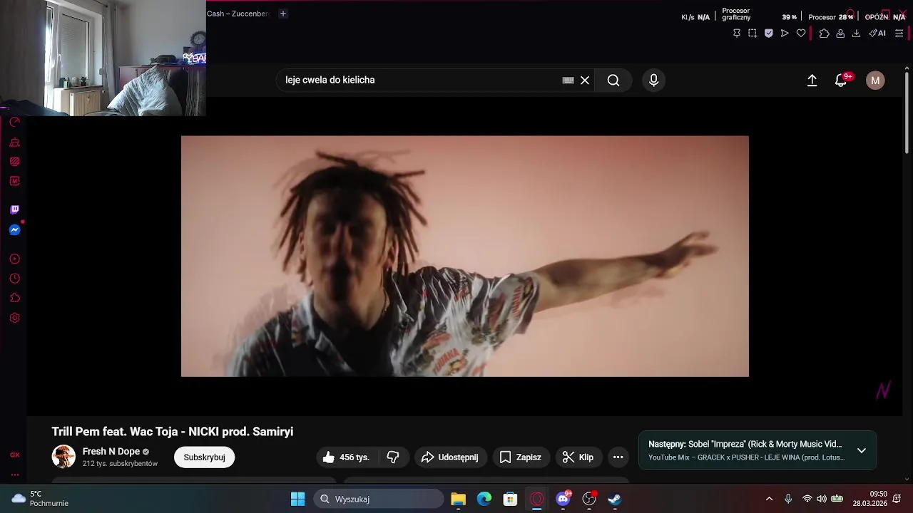This screenshot has height=513, width=913.
Task: Open Discord from the taskbar
Action: tap(563, 499)
